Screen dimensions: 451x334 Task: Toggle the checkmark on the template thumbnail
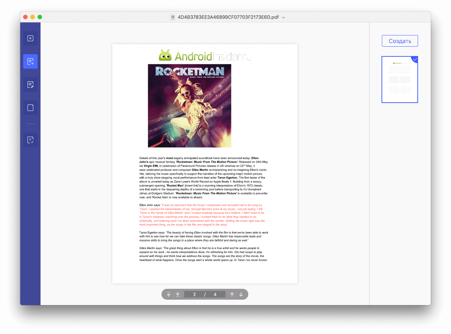point(415,59)
